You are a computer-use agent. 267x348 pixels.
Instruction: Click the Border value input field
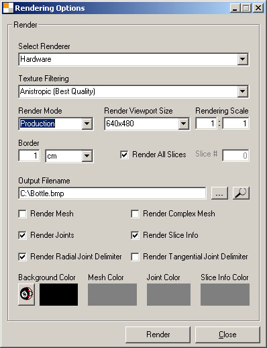coord(29,156)
